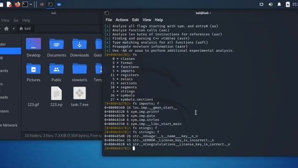Open the terminal Actions menu
Image resolution: width=298 pixels, height=168 pixels.
[x=122, y=20]
